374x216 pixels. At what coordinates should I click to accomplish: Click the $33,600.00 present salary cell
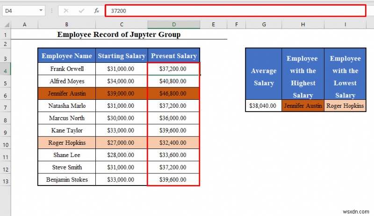(x=173, y=155)
